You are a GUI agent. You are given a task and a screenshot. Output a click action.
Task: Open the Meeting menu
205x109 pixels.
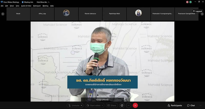click(45, 6)
